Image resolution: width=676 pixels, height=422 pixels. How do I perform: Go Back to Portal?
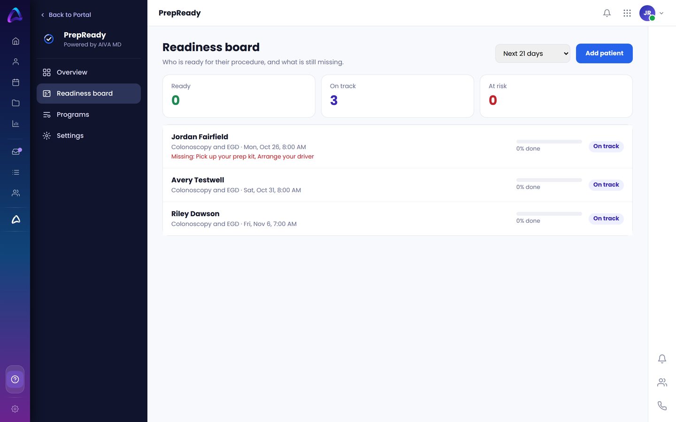[66, 15]
